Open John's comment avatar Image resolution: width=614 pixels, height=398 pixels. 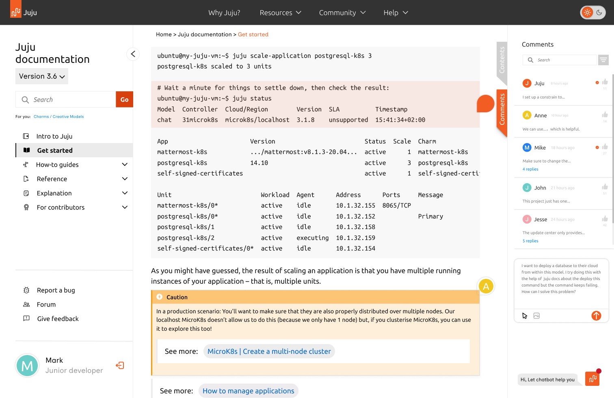pyautogui.click(x=527, y=187)
